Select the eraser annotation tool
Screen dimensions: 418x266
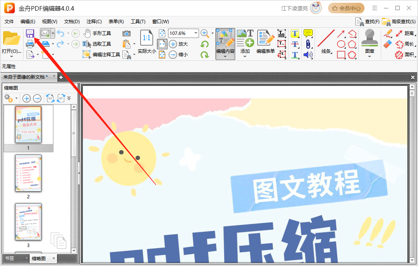(x=387, y=44)
